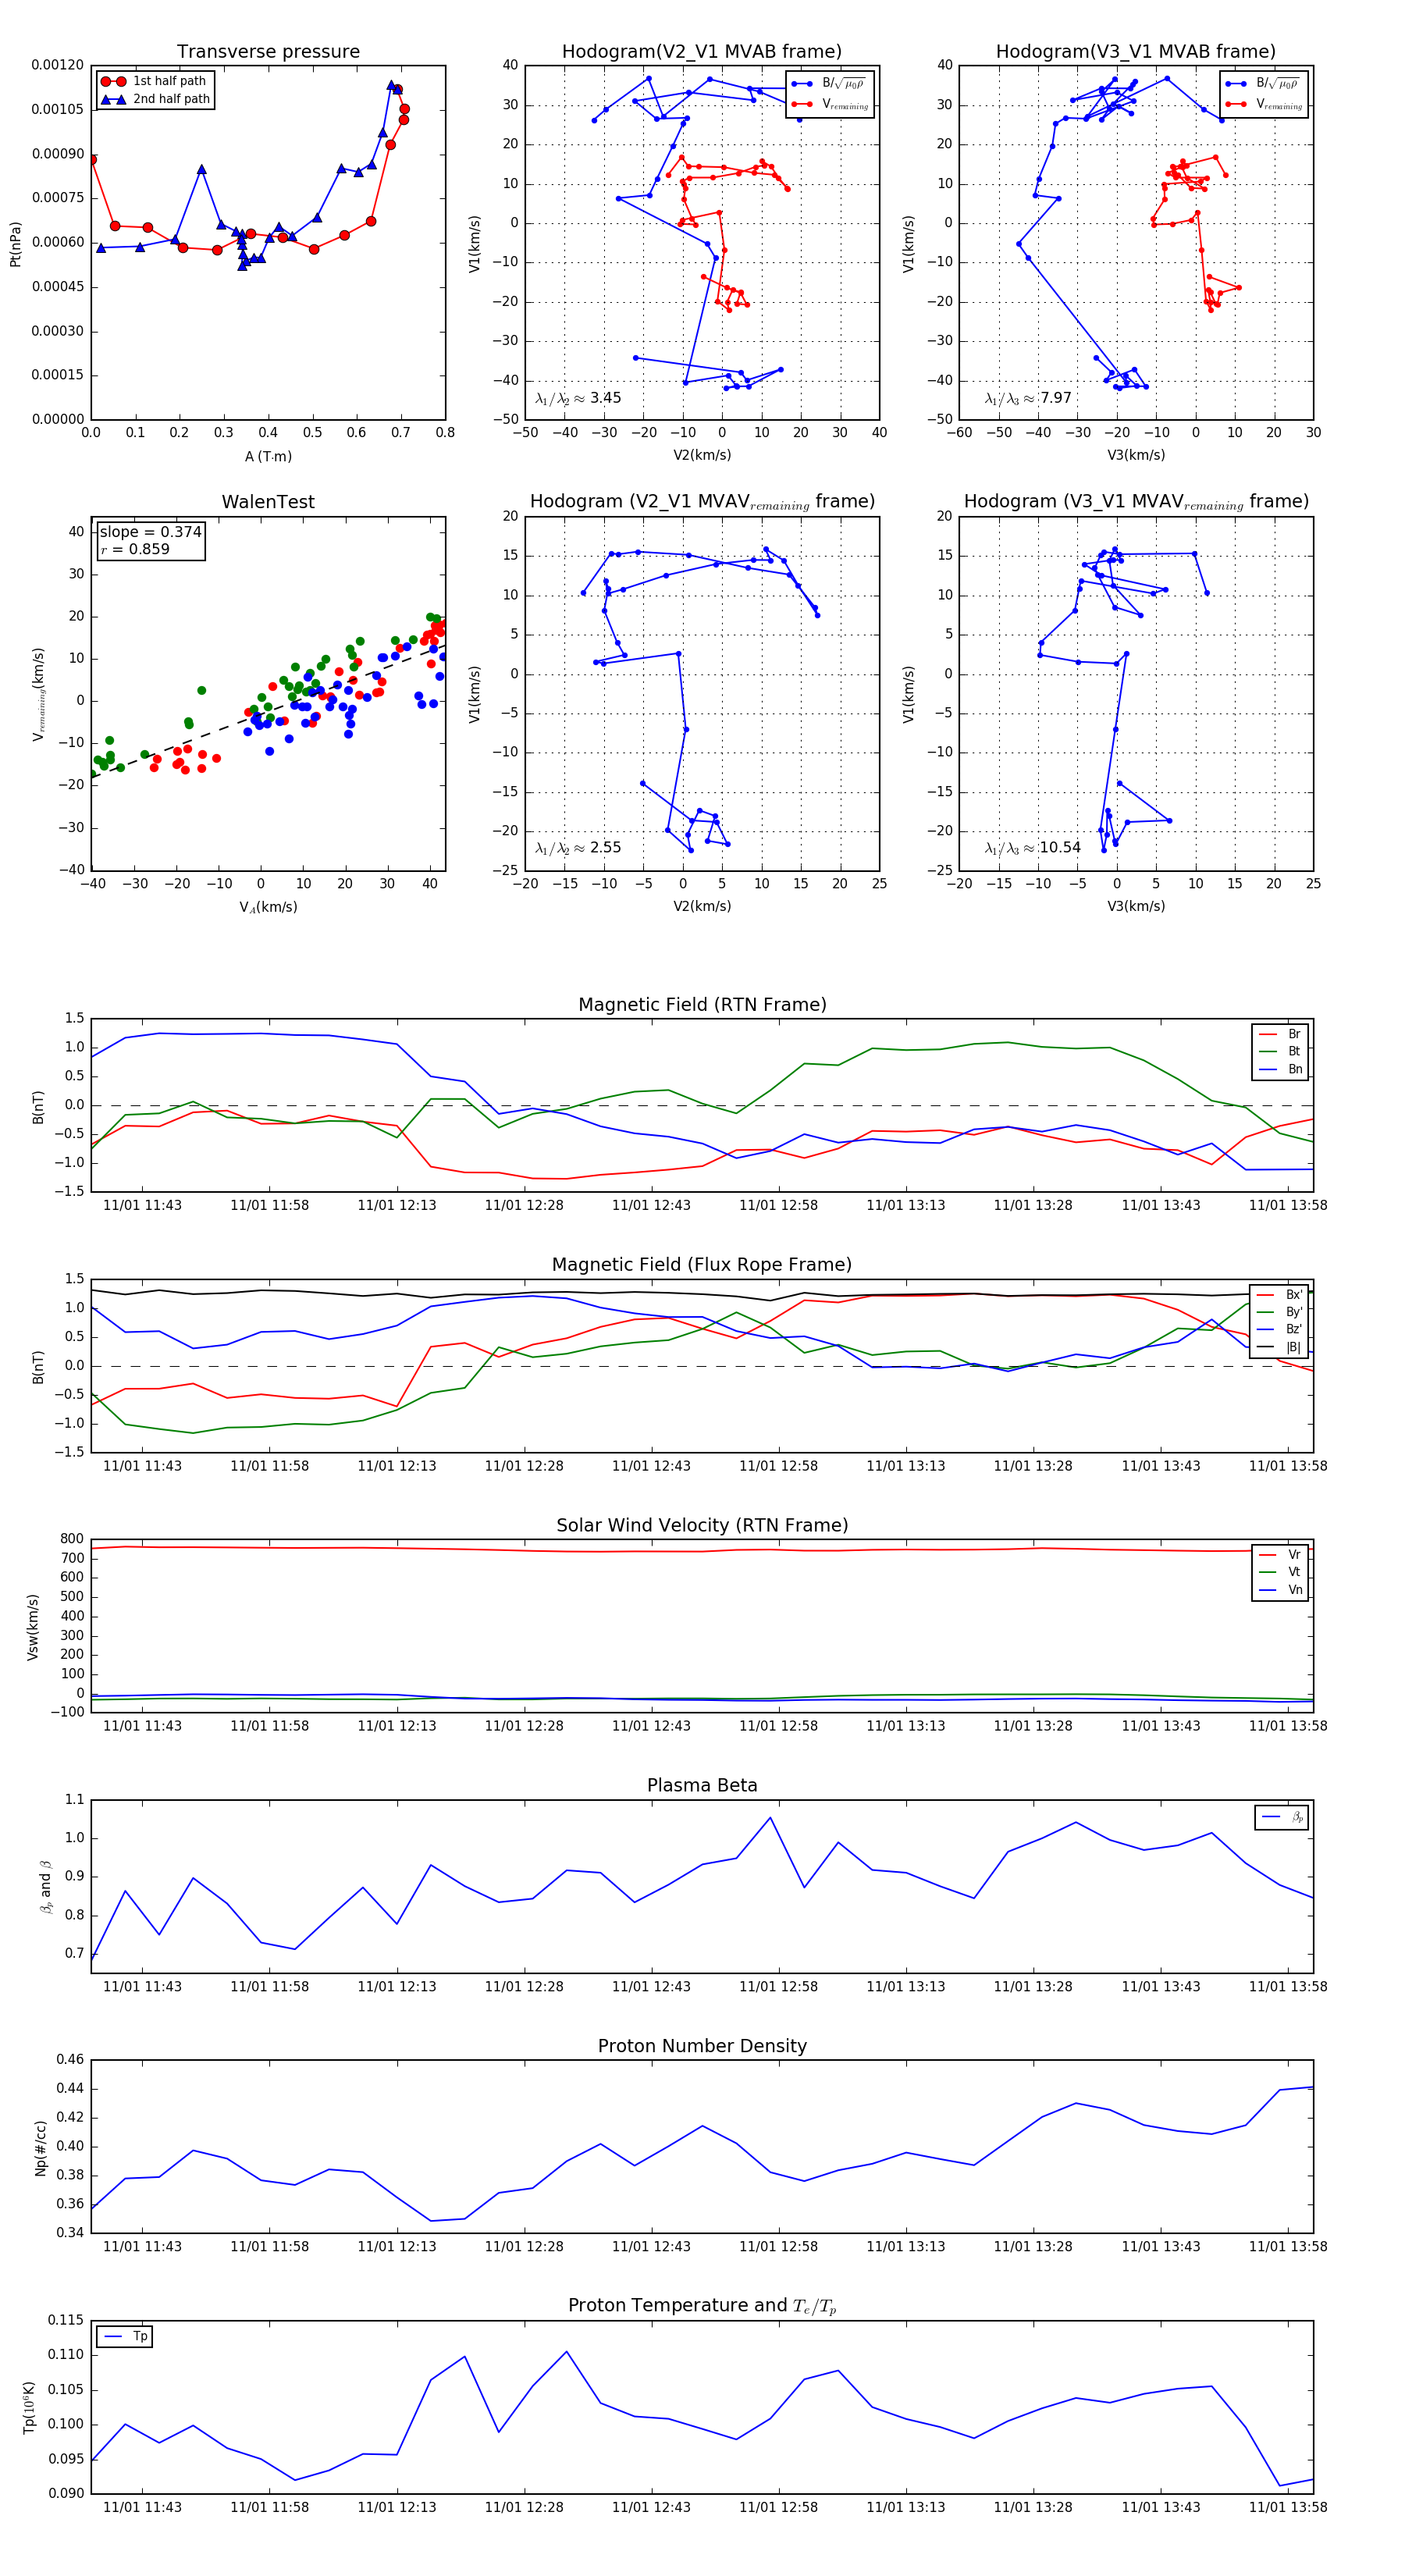Image resolution: width=1405 pixels, height=2576 pixels.
Task: Click the beta legend in Plasma Beta plot
Action: pyautogui.click(x=1282, y=1817)
